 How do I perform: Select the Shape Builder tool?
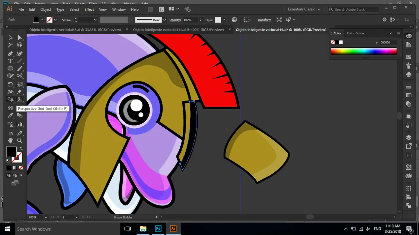point(10,100)
